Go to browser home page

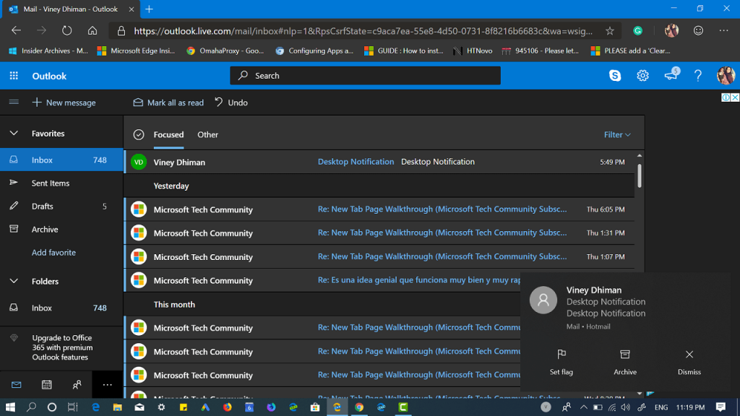pyautogui.click(x=92, y=30)
